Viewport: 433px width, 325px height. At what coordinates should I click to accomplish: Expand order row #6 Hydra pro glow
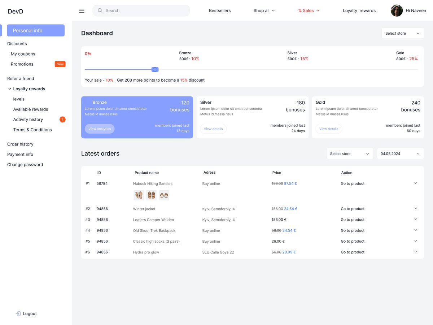416,252
